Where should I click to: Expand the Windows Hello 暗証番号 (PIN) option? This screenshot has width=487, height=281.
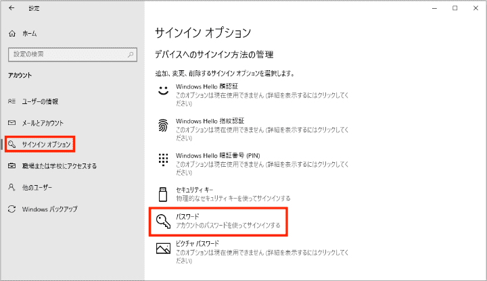point(253,163)
